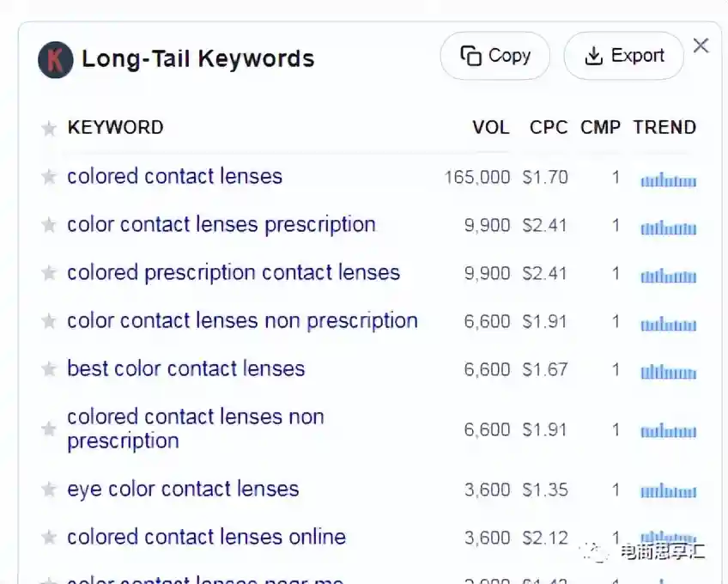Screen dimensions: 728x584
Task: Click the Keywords Everywhere K logo icon
Action: (x=56, y=60)
